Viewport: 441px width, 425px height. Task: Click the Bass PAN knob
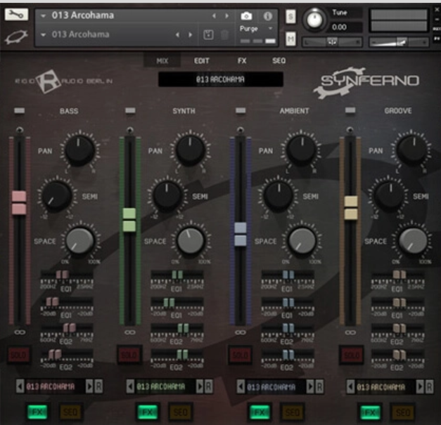pyautogui.click(x=79, y=150)
